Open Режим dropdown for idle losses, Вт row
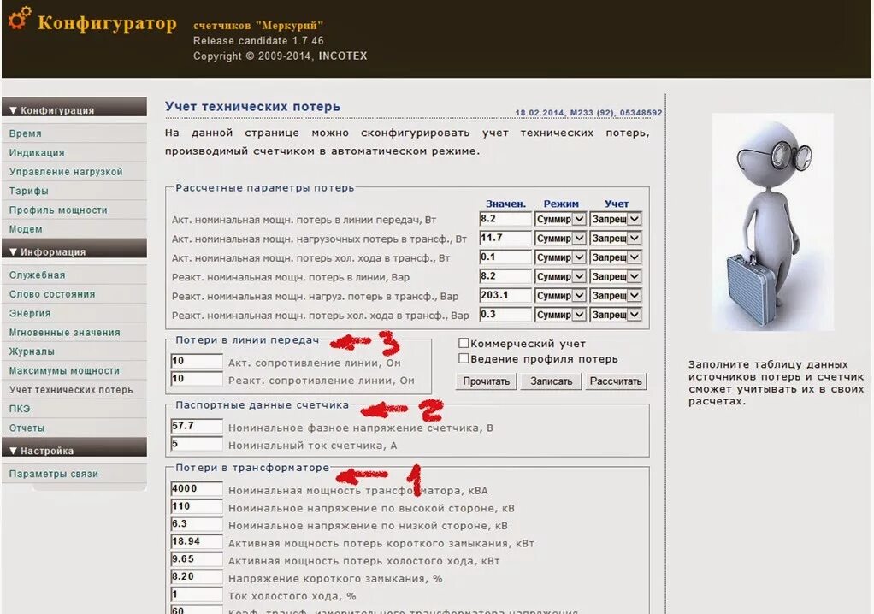This screenshot has width=874, height=614. [x=560, y=257]
